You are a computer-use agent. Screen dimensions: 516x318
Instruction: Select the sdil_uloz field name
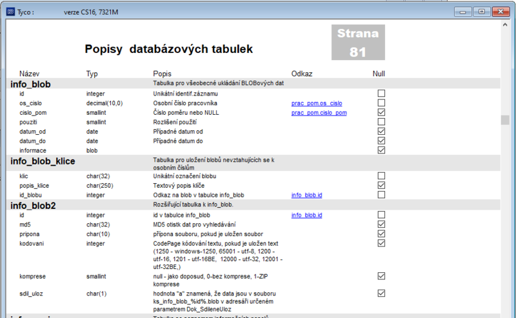point(31,293)
